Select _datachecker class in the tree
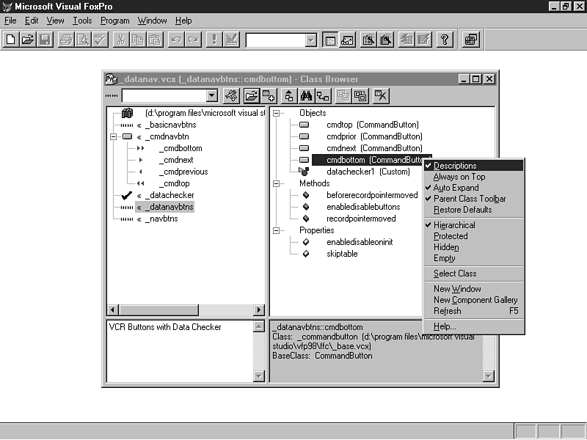The width and height of the screenshot is (587, 440). tap(169, 195)
